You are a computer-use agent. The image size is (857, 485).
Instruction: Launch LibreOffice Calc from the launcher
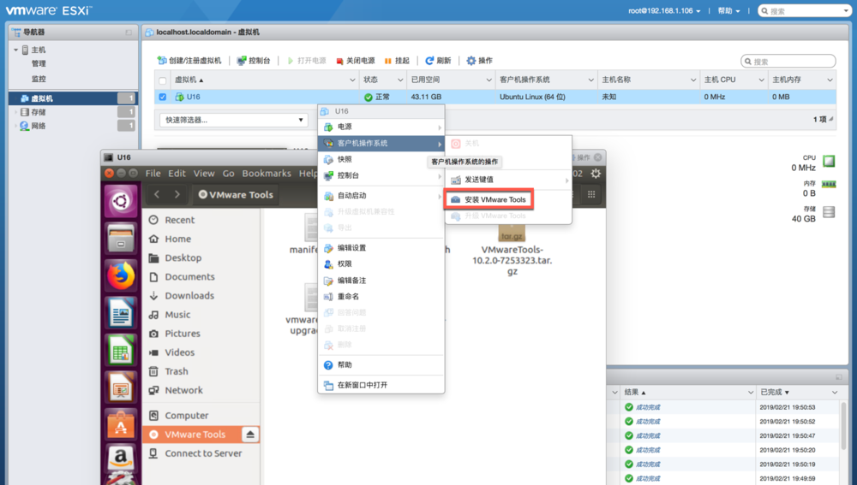121,350
